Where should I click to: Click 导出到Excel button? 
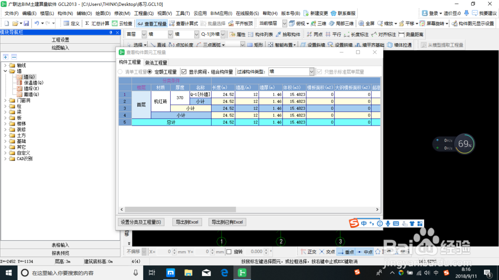(187, 222)
